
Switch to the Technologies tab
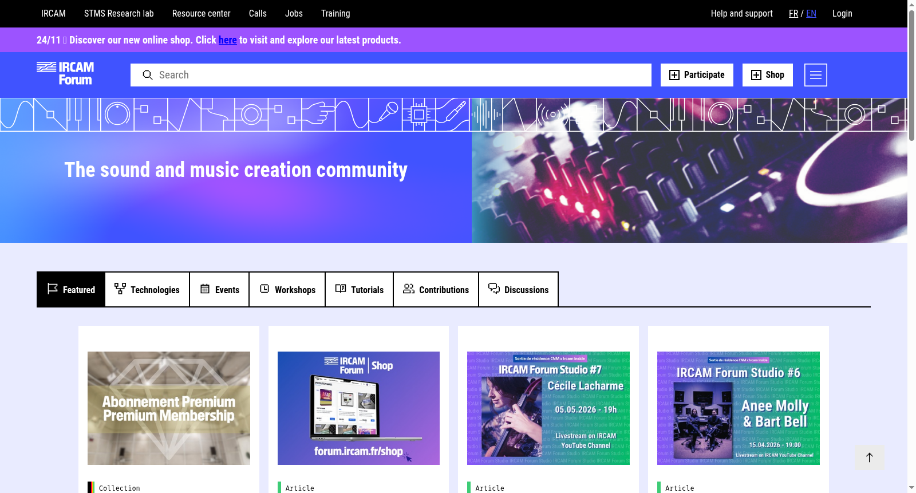coord(147,290)
